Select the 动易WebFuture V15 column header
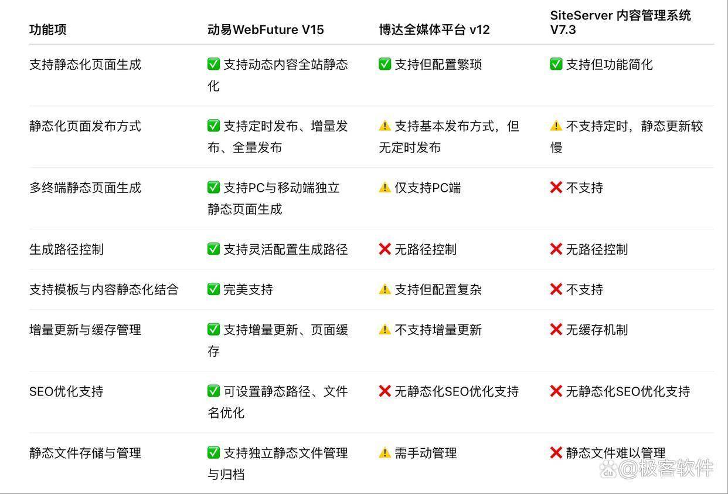The height and width of the screenshot is (494, 728). tap(266, 29)
